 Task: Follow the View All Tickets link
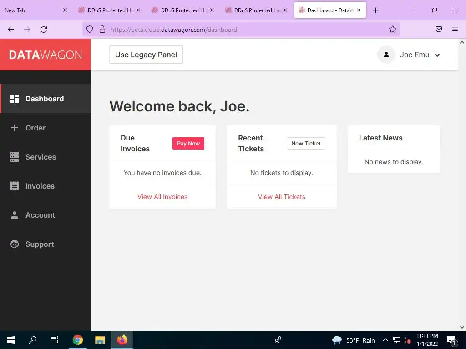coord(281,197)
